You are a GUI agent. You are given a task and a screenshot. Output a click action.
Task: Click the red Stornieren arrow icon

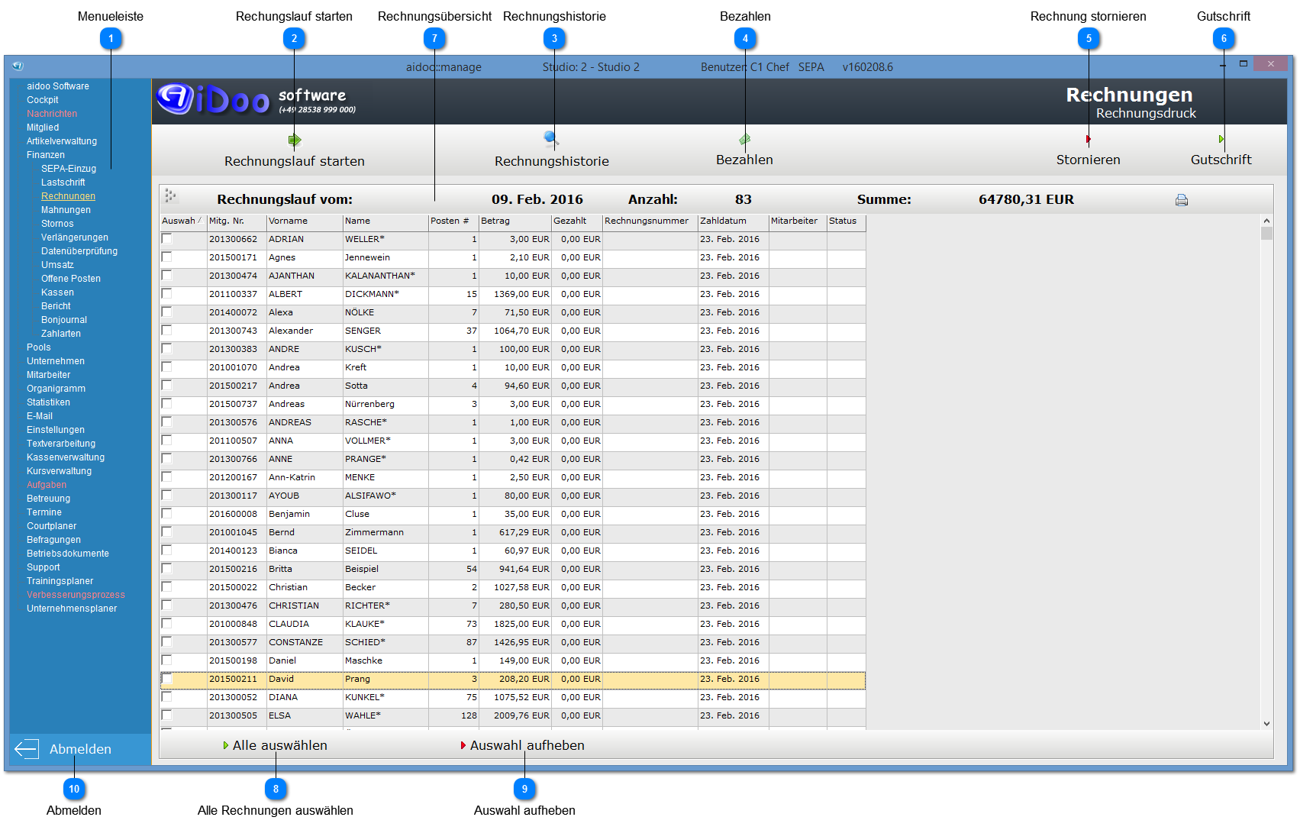[x=1088, y=139]
